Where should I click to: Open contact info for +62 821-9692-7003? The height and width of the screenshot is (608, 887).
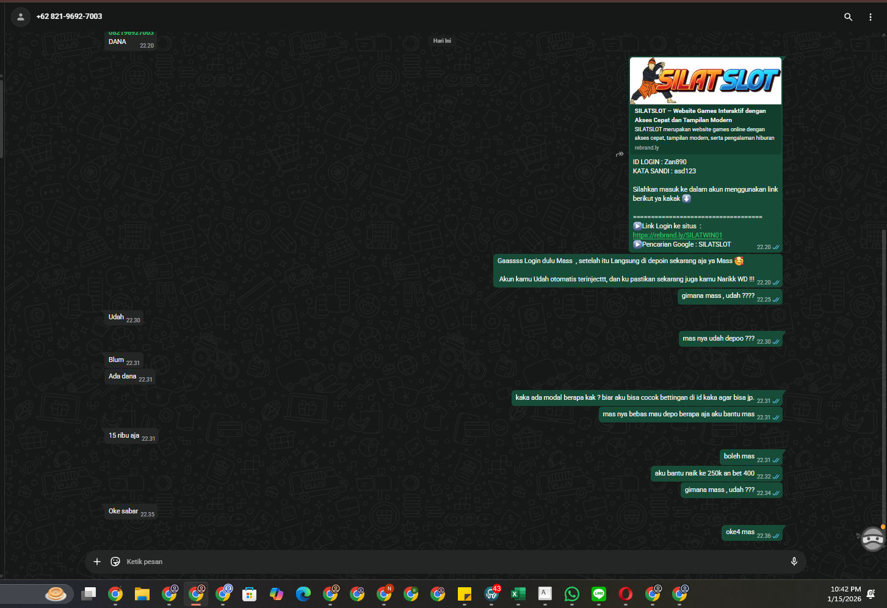coord(69,16)
